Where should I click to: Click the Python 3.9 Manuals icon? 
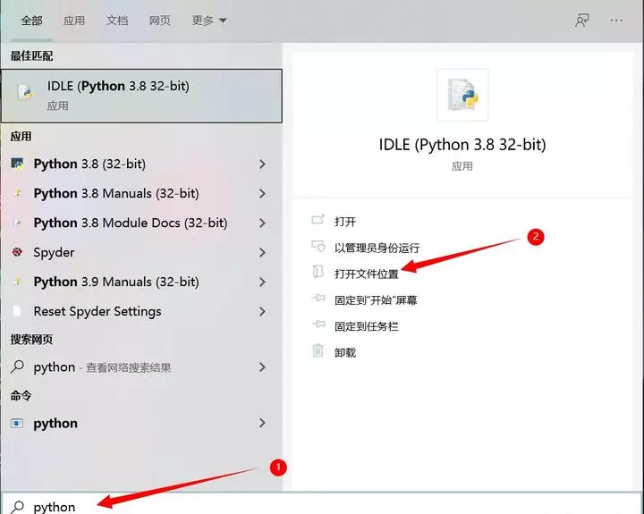17,282
